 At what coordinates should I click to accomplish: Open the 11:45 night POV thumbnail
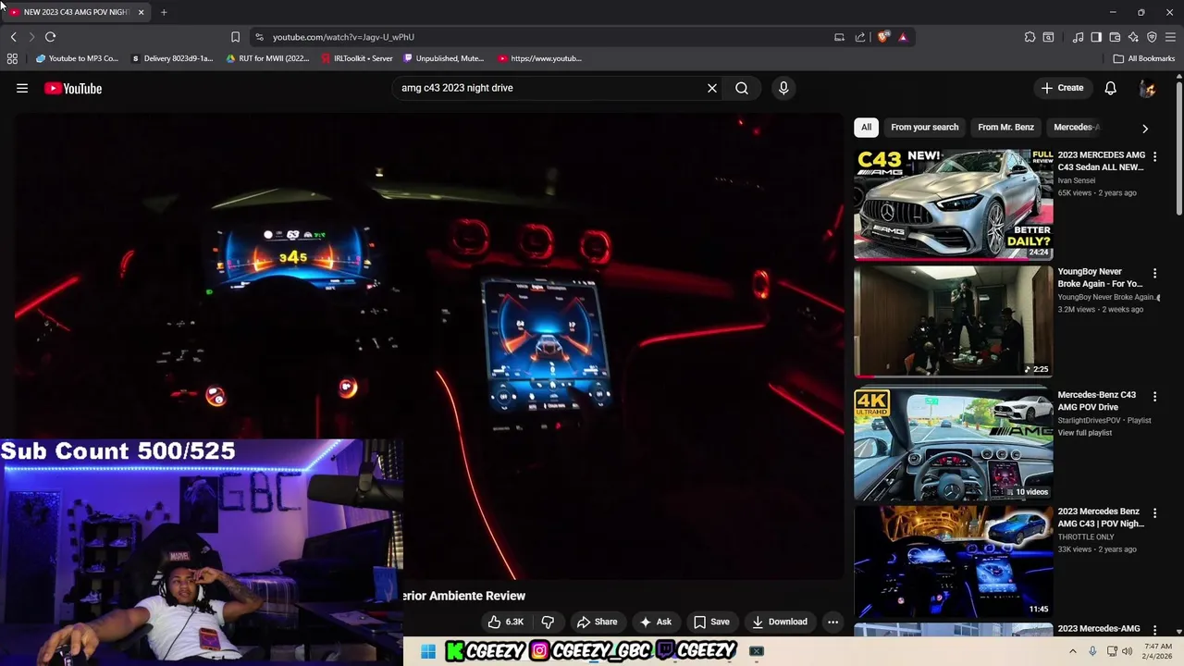coord(954,561)
